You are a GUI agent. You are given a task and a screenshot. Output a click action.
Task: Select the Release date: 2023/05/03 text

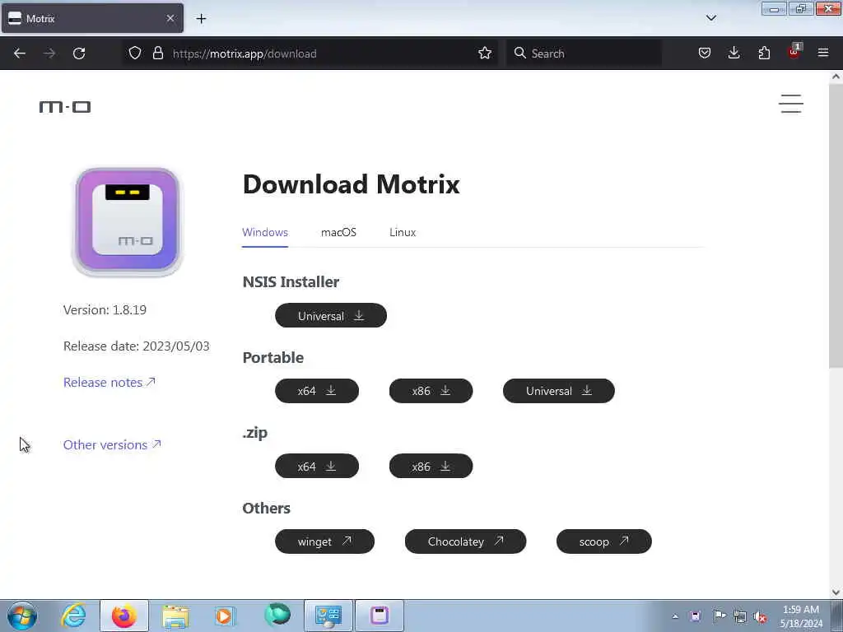(x=137, y=346)
